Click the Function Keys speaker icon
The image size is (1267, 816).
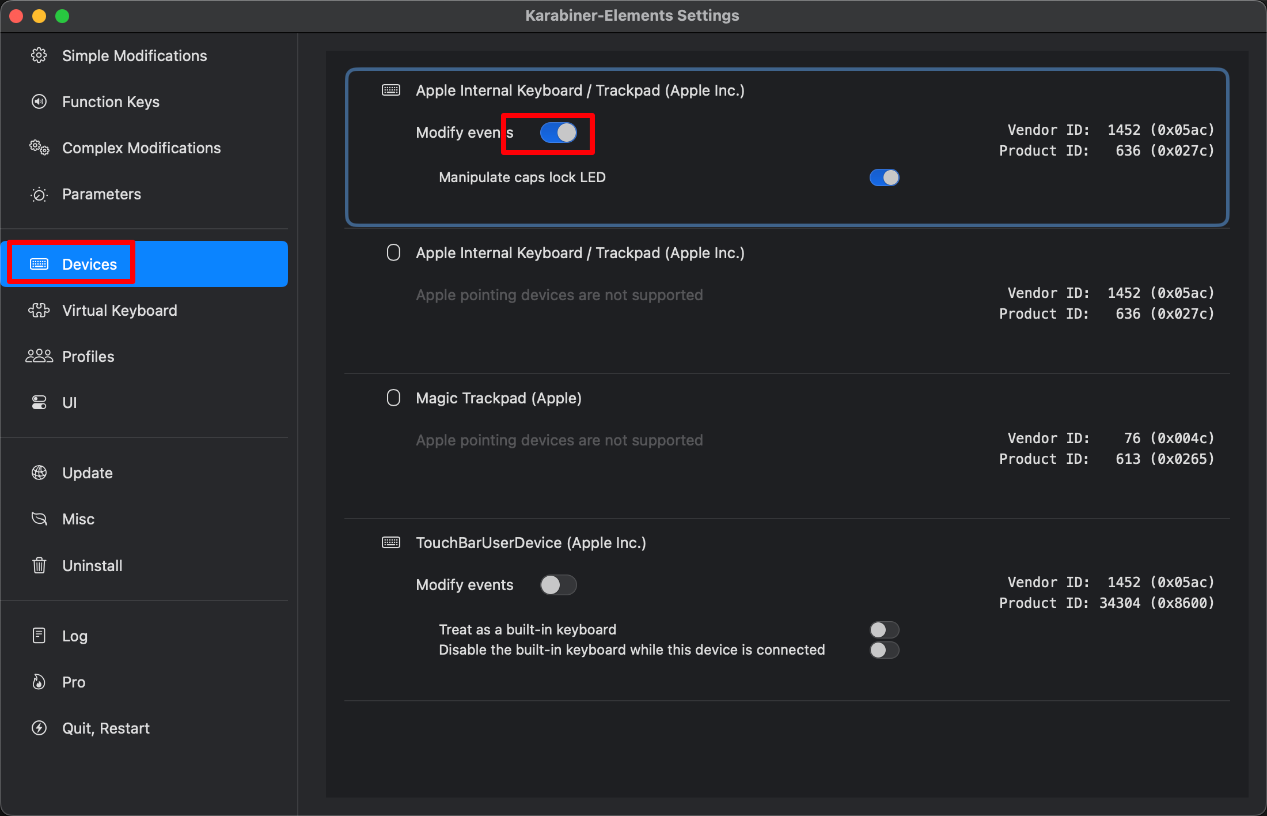coord(39,102)
